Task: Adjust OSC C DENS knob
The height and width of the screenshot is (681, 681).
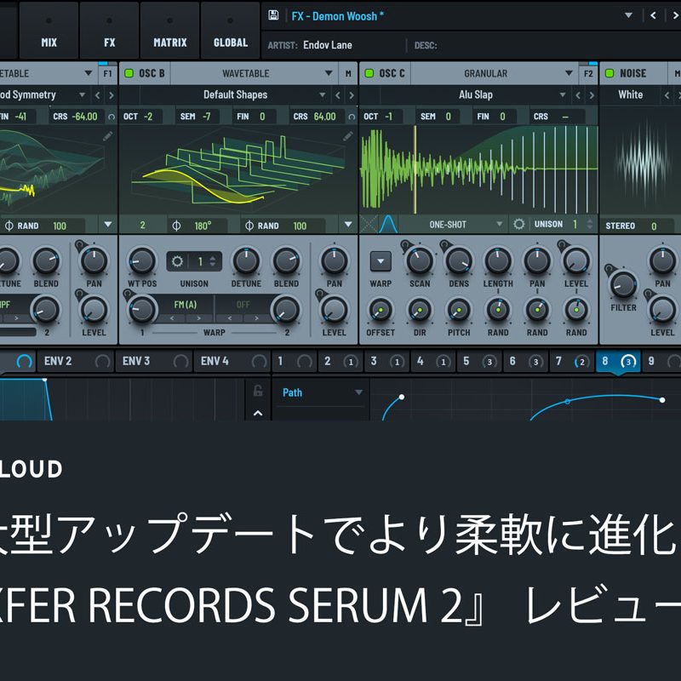Action: pyautogui.click(x=459, y=261)
